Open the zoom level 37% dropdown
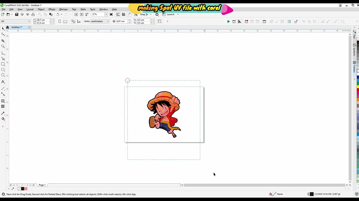Screen dimensions: 359x201 point(106,15)
